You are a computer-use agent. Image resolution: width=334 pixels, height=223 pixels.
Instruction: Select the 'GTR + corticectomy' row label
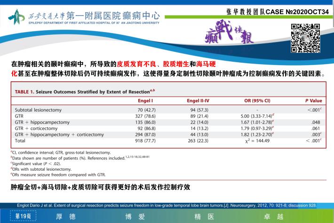point(36,128)
